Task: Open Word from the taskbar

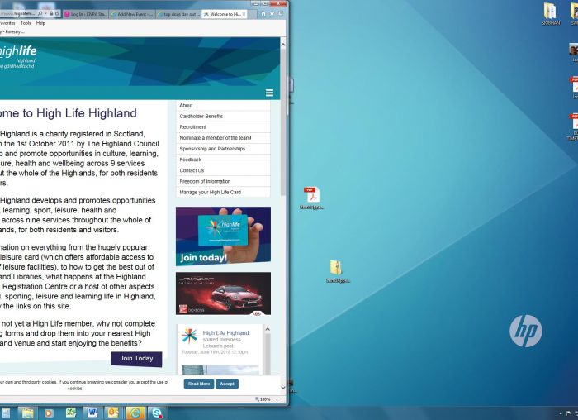Action: click(92, 413)
